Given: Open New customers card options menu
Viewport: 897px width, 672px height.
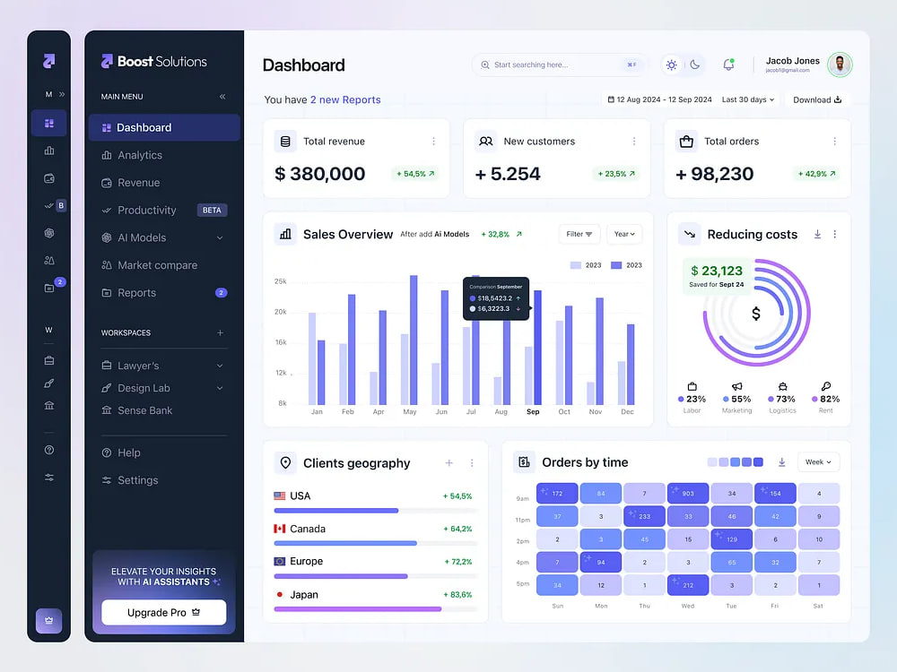Looking at the screenshot, I should coord(634,142).
